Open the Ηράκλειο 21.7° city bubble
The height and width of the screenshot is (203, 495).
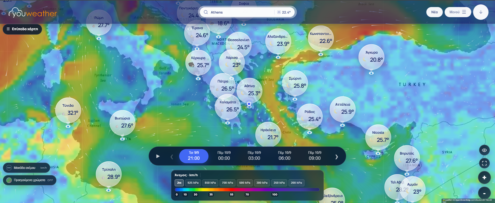point(268,134)
